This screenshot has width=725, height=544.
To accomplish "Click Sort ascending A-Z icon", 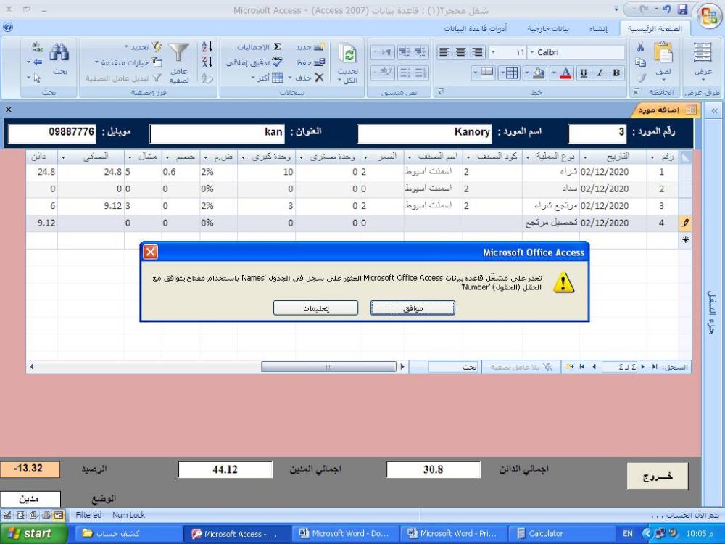I will tap(207, 46).
